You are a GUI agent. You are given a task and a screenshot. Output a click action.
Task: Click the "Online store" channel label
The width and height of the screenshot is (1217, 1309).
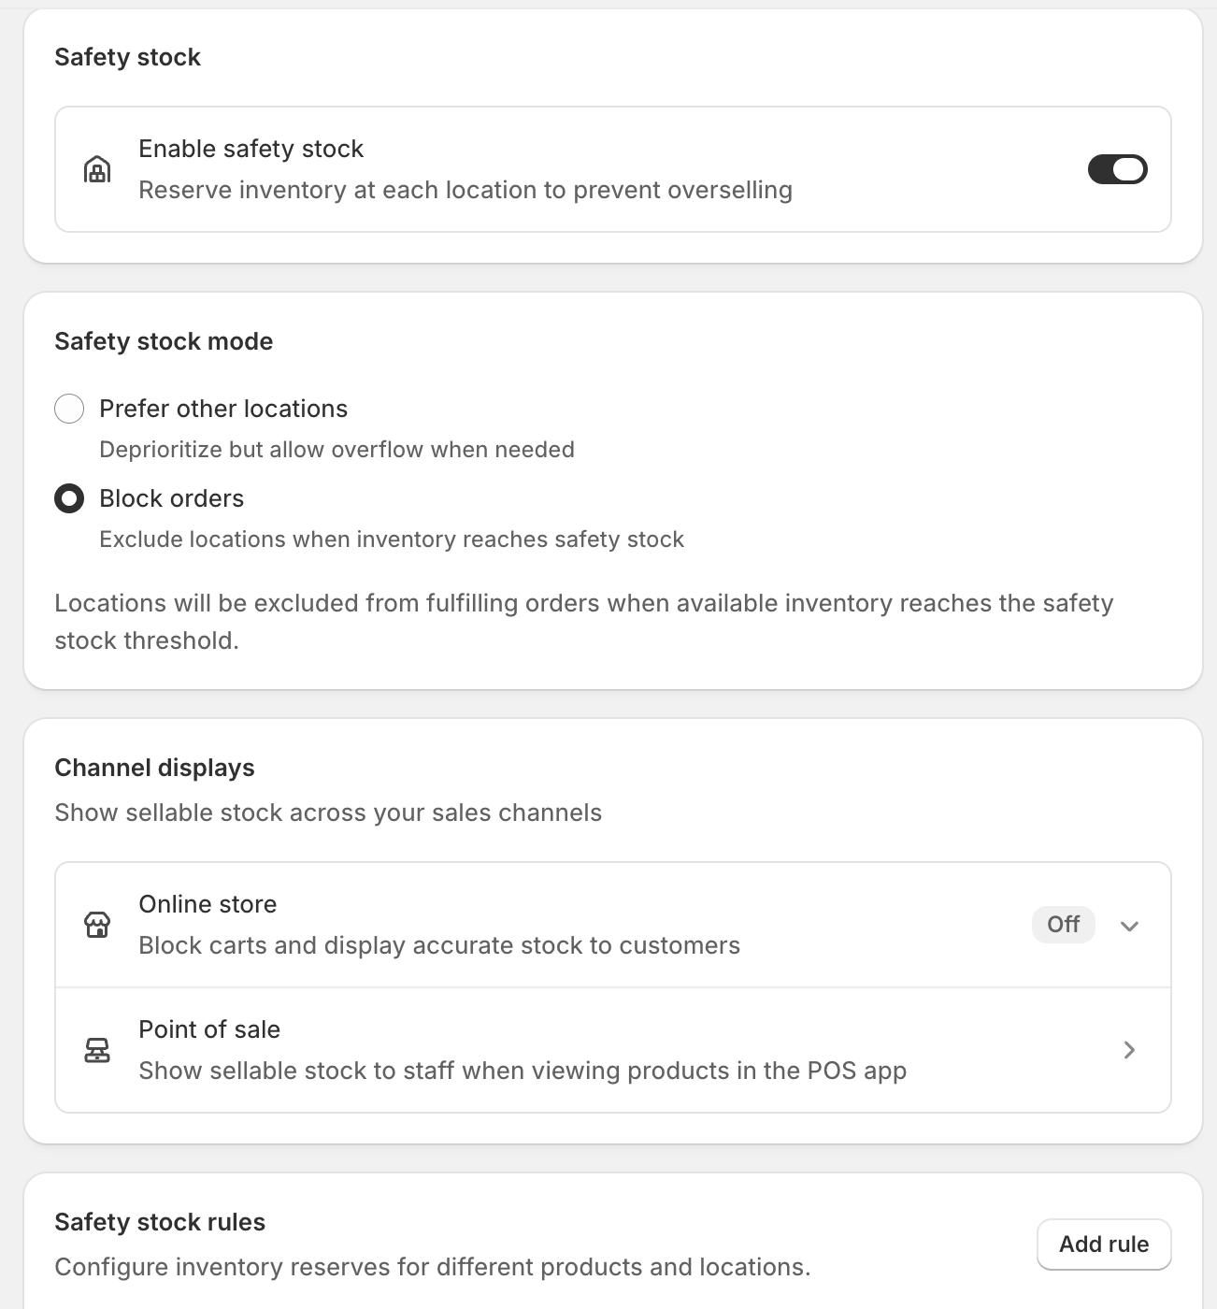pyautogui.click(x=208, y=904)
